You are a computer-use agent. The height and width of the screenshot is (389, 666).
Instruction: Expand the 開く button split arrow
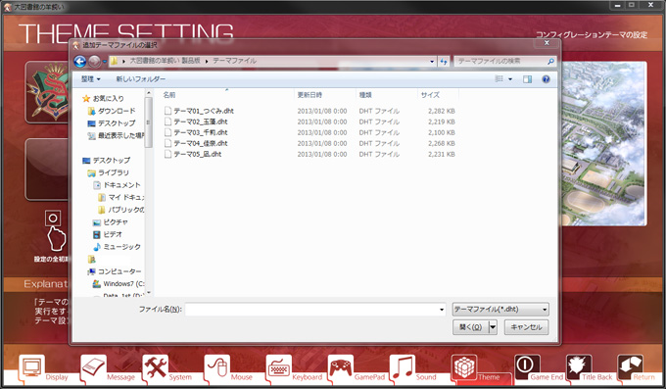coord(493,327)
